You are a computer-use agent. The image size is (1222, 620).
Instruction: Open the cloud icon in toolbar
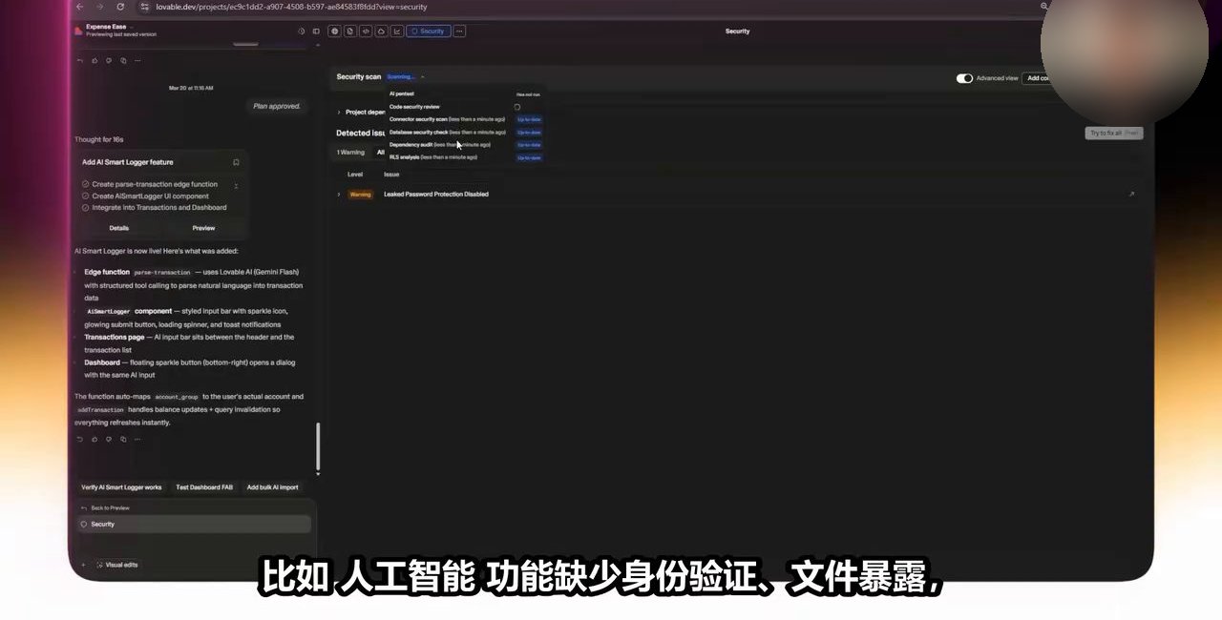pos(381,31)
